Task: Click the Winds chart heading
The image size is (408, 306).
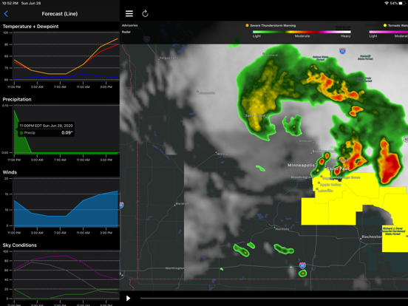Action: (10, 172)
